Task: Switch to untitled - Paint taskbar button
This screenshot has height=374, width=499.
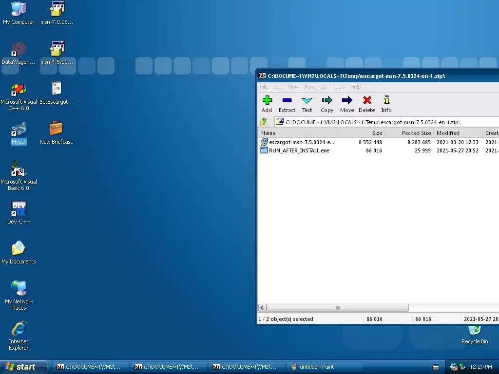Action: point(324,367)
